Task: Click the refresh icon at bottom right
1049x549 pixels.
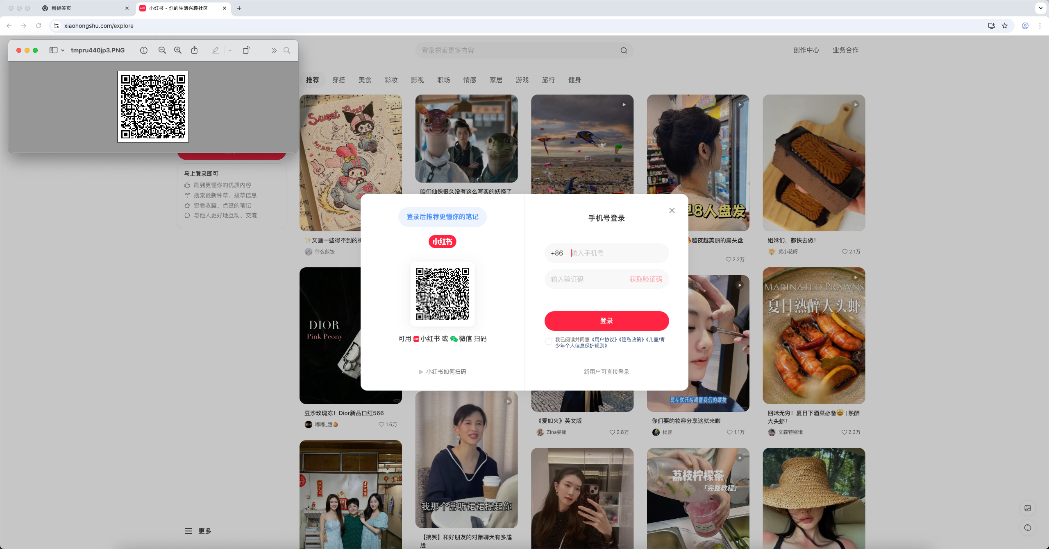Action: coord(1027,528)
